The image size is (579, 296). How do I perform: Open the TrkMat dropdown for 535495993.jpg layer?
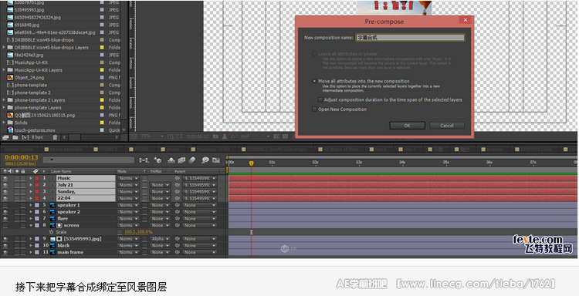(x=160, y=239)
